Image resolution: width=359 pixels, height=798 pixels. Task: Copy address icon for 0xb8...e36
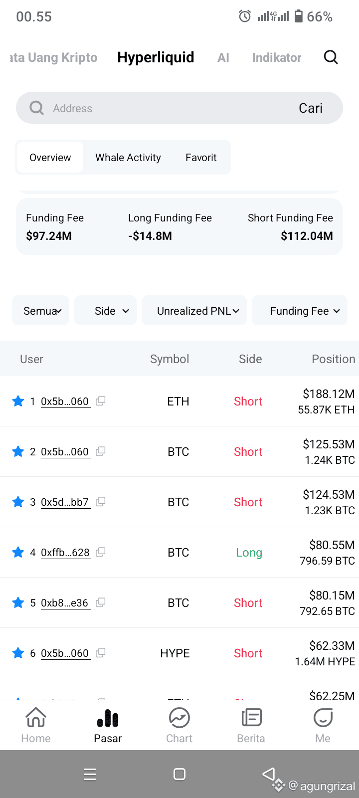click(100, 602)
